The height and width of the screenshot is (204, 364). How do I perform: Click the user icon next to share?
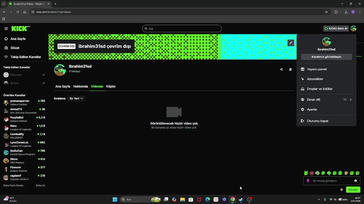(290, 69)
